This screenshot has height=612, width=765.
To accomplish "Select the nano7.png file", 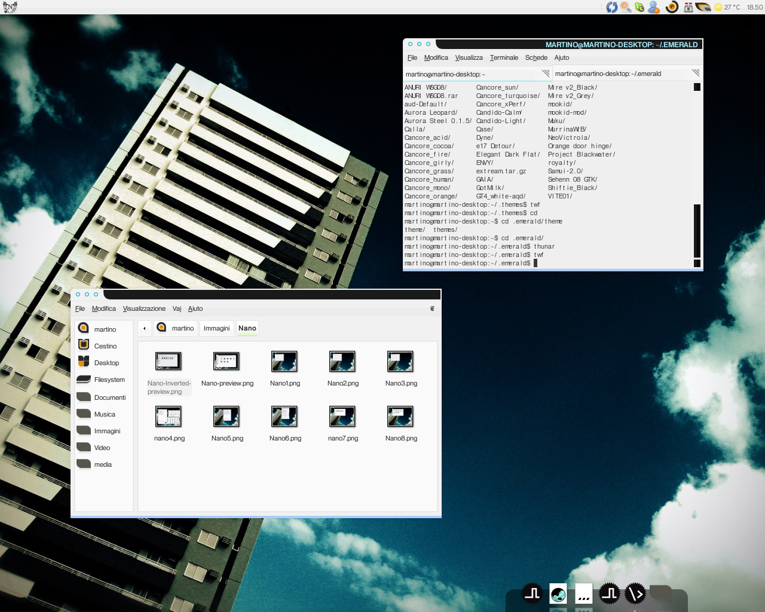I will [342, 424].
